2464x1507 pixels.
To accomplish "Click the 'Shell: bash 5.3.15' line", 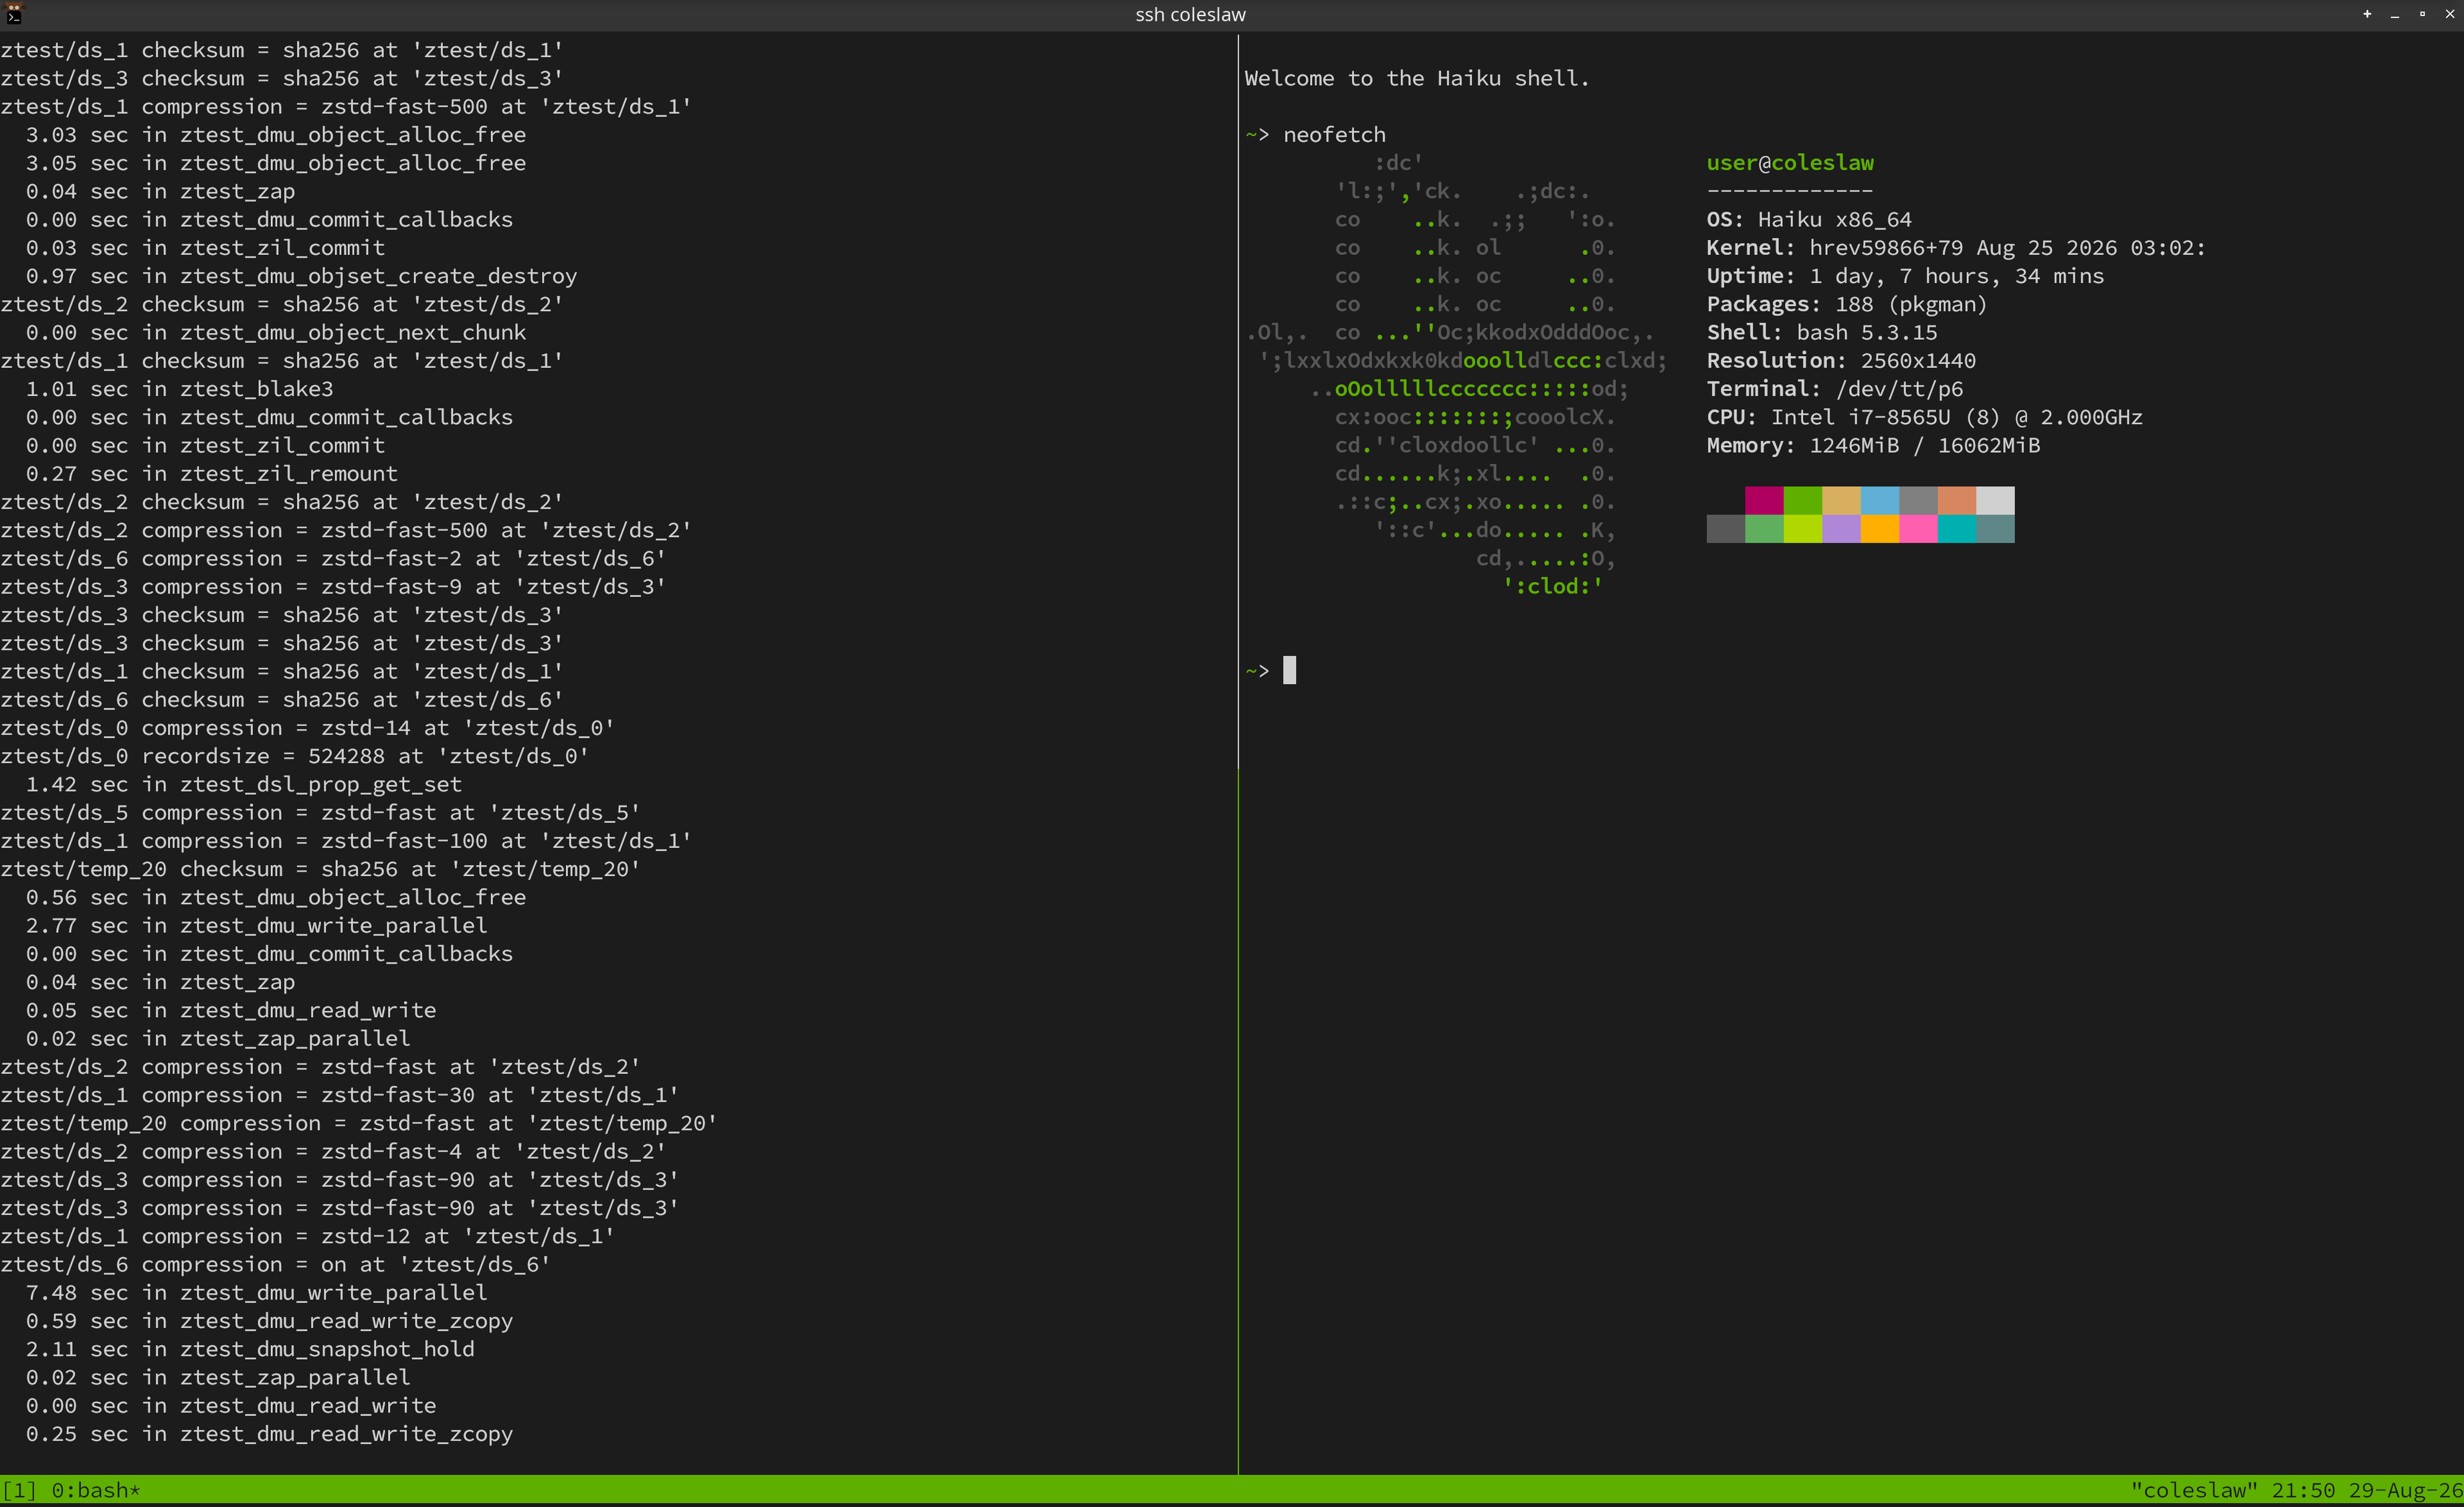I will 1821,332.
